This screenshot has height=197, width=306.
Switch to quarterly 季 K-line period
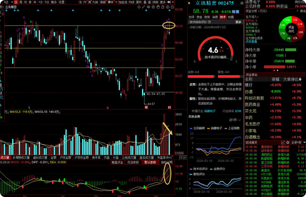[30, 2]
